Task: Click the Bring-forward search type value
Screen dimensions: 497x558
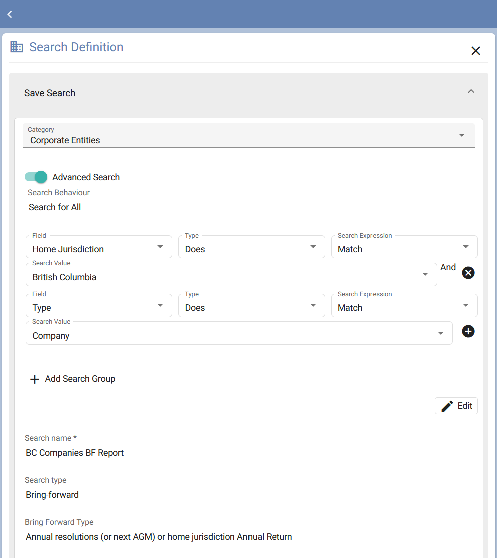Action: tap(52, 495)
